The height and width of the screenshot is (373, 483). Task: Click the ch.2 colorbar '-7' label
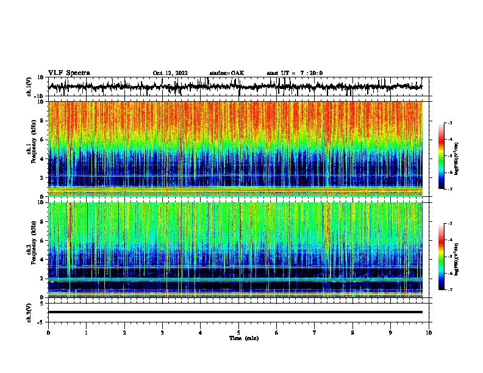449,290
